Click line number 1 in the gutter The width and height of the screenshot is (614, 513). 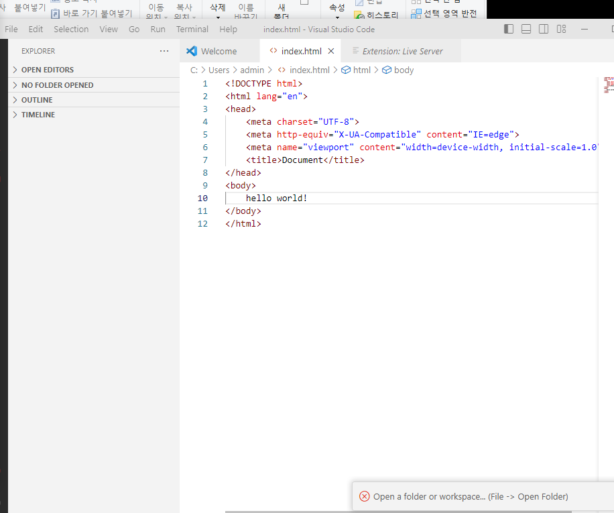[x=205, y=83]
